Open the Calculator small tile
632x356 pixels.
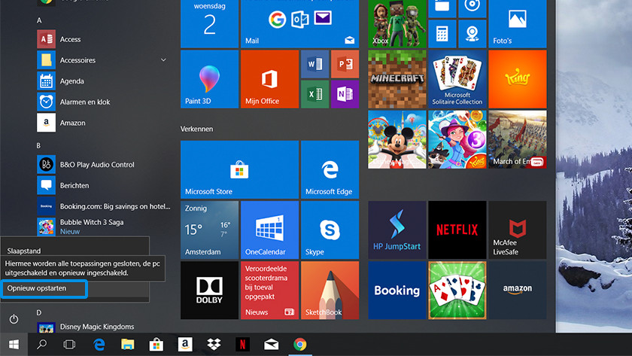pyautogui.click(x=442, y=34)
